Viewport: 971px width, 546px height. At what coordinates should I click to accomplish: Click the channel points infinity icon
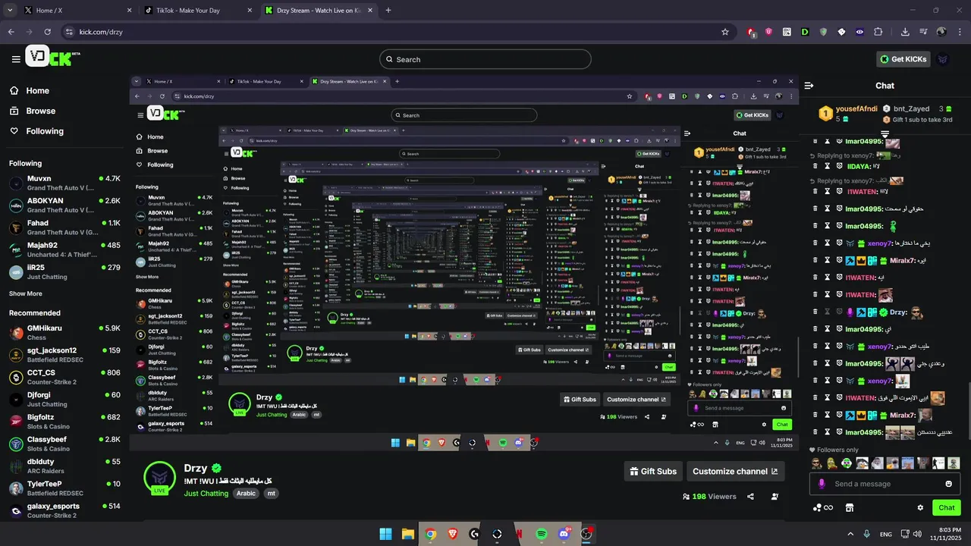pyautogui.click(x=823, y=508)
